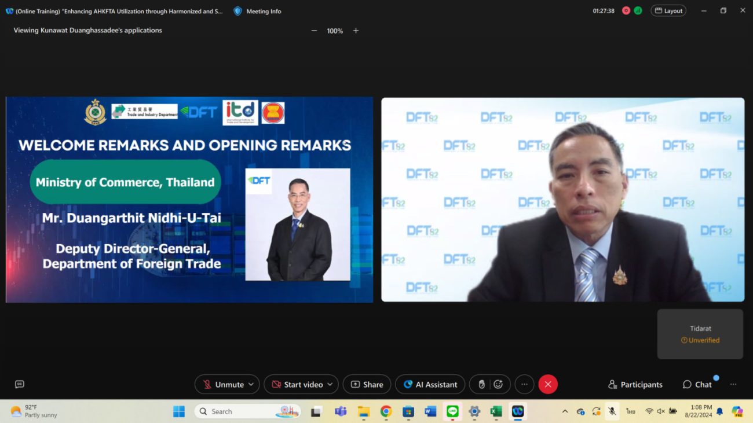Click the muted microphone tray icon
This screenshot has width=753, height=423.
[612, 411]
